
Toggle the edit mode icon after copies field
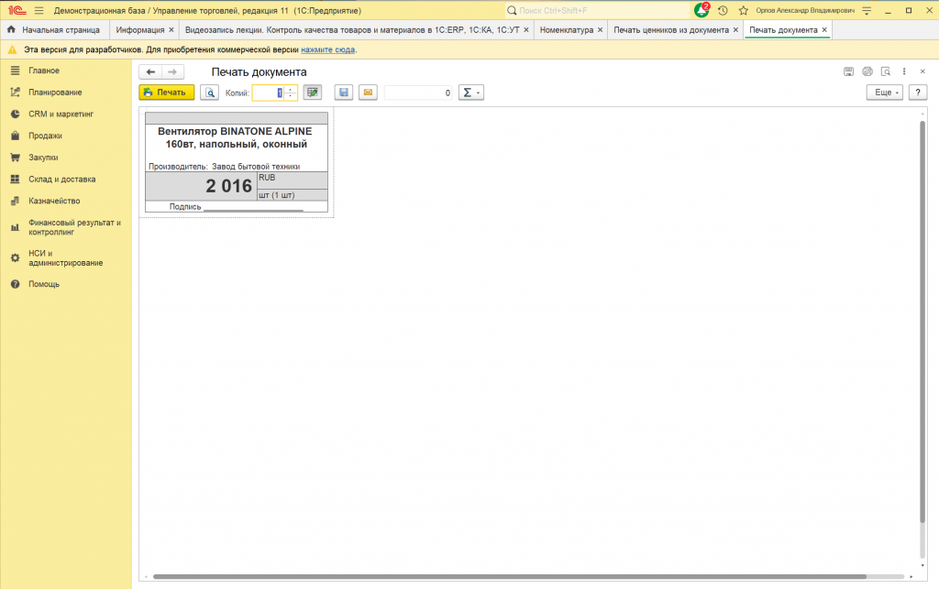[313, 93]
